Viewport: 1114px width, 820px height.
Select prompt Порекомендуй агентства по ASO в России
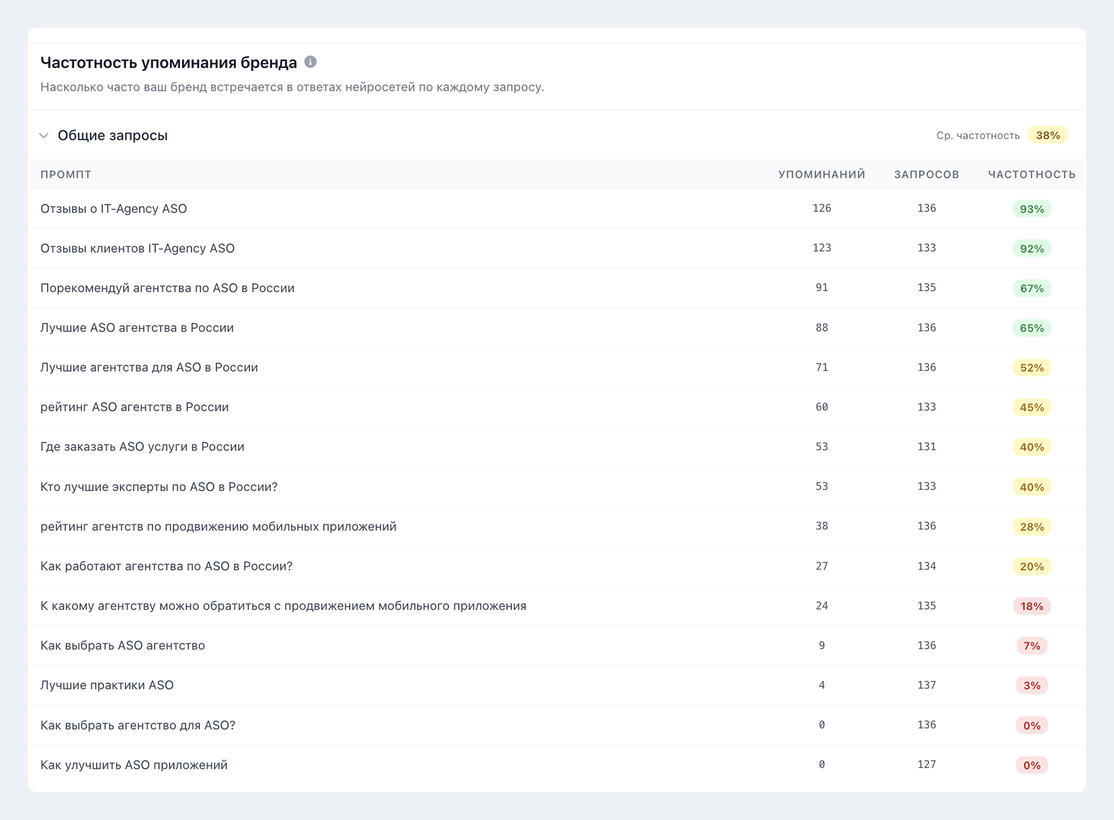tap(168, 288)
